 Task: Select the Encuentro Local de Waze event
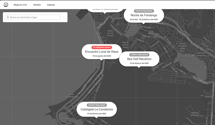[102, 52]
